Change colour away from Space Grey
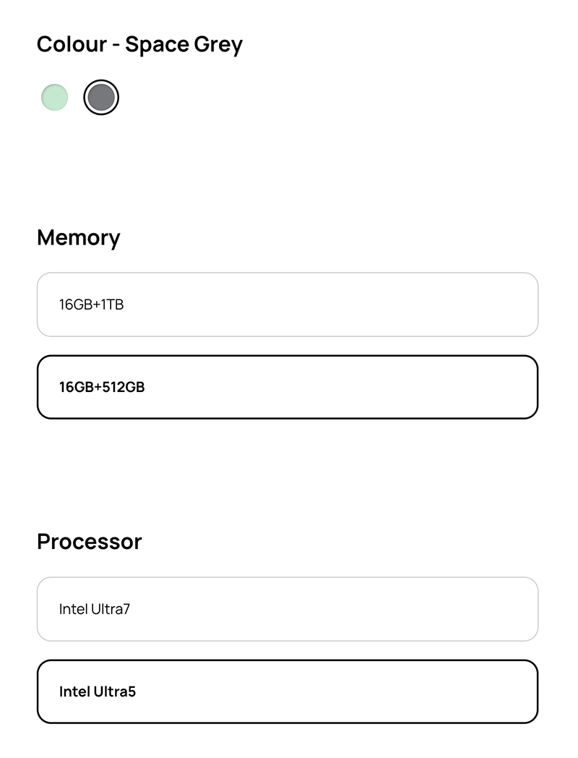 (55, 97)
